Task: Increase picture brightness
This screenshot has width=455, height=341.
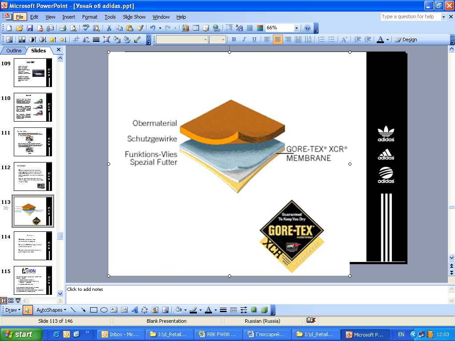Action: 52,40
